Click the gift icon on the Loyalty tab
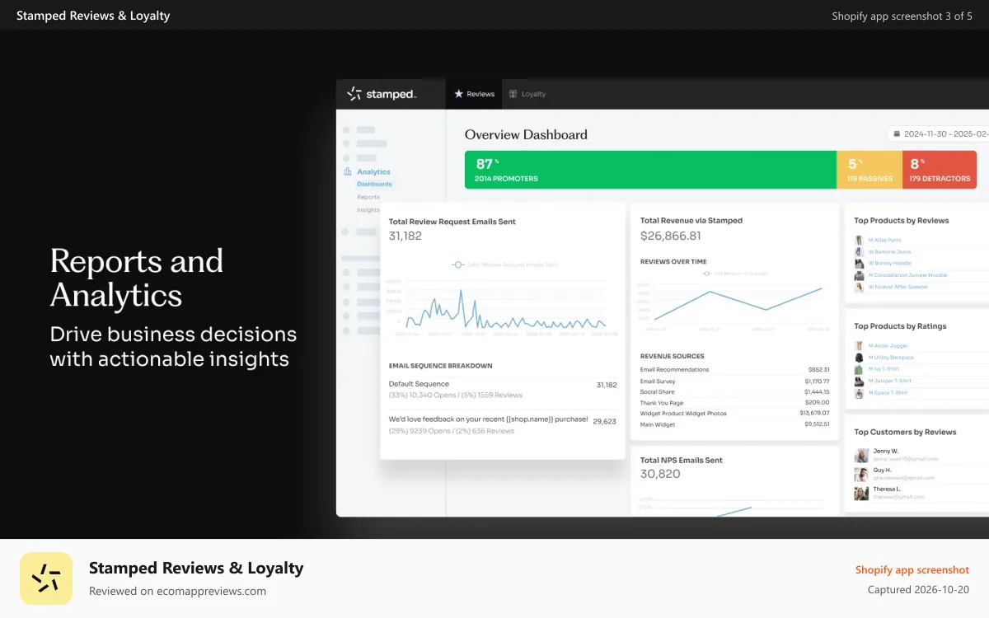The width and height of the screenshot is (989, 618). coord(513,94)
